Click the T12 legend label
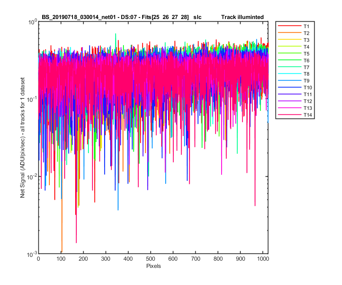The height and width of the screenshot is (285, 342). tap(307, 101)
